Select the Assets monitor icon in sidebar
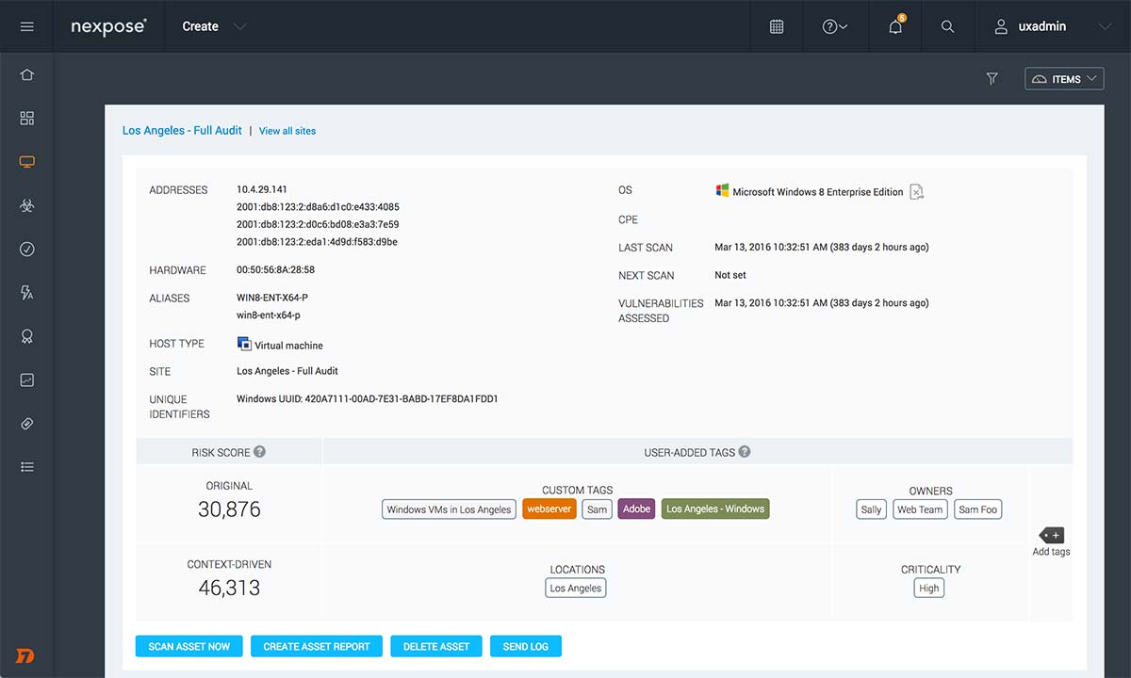Image resolution: width=1131 pixels, height=678 pixels. point(26,161)
